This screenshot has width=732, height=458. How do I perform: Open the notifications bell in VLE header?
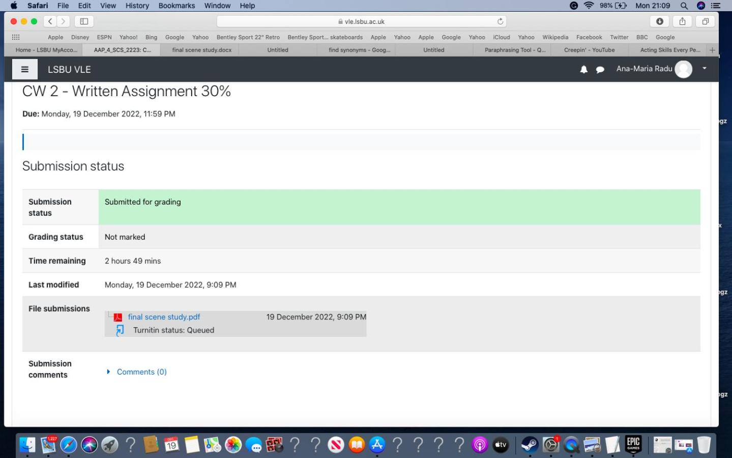point(584,70)
